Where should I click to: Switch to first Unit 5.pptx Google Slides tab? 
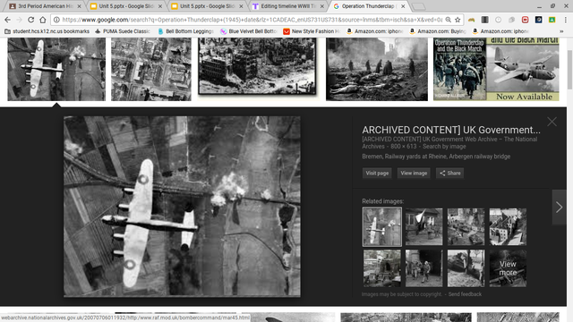(126, 6)
